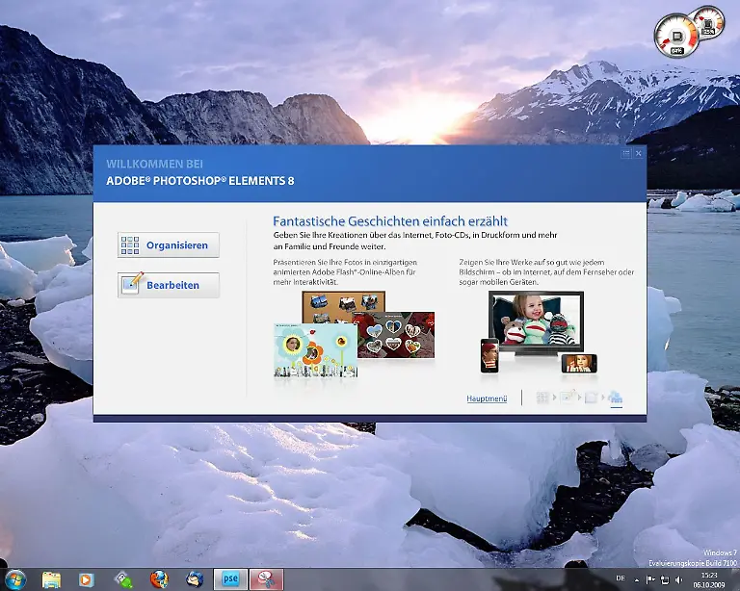Viewport: 740px width, 591px height.
Task: Open the Windows Start menu
Action: click(x=15, y=578)
